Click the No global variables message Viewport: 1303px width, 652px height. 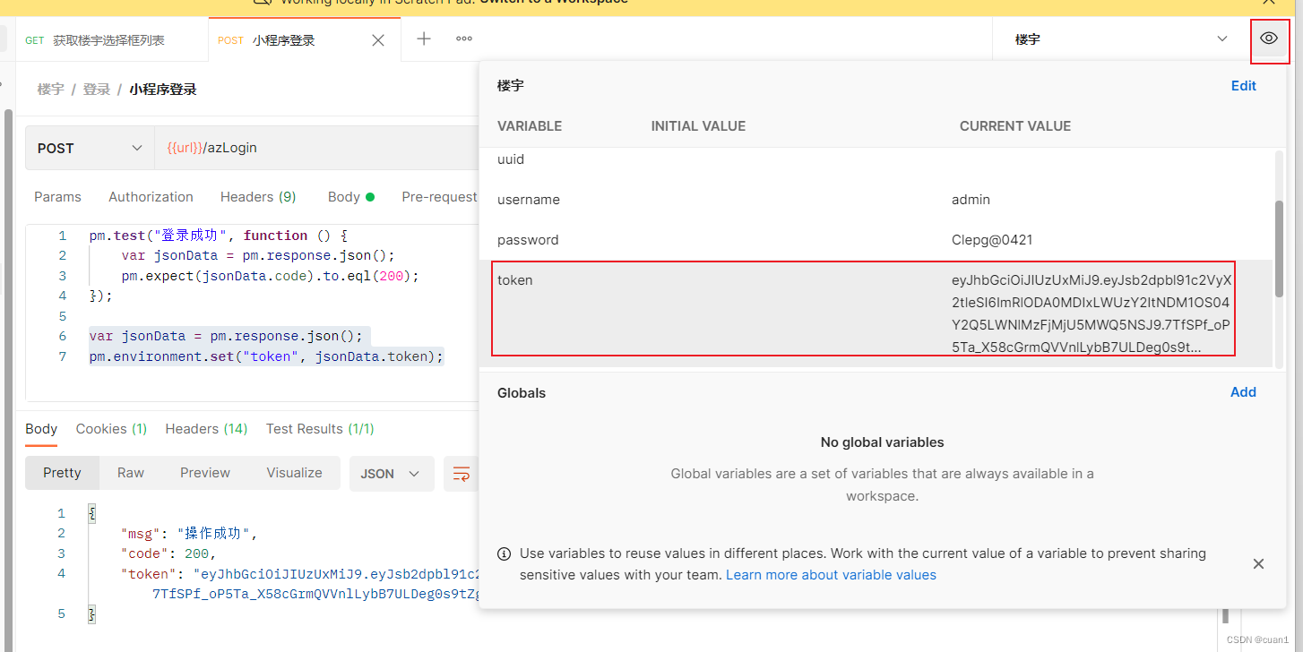click(883, 442)
